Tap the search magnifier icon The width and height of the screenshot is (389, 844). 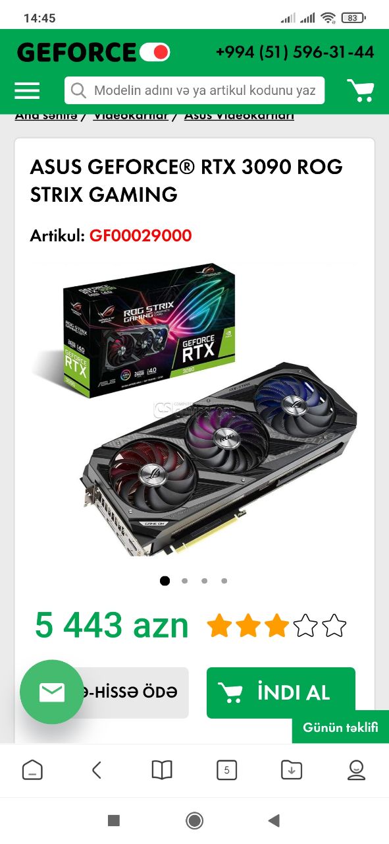pos(78,90)
